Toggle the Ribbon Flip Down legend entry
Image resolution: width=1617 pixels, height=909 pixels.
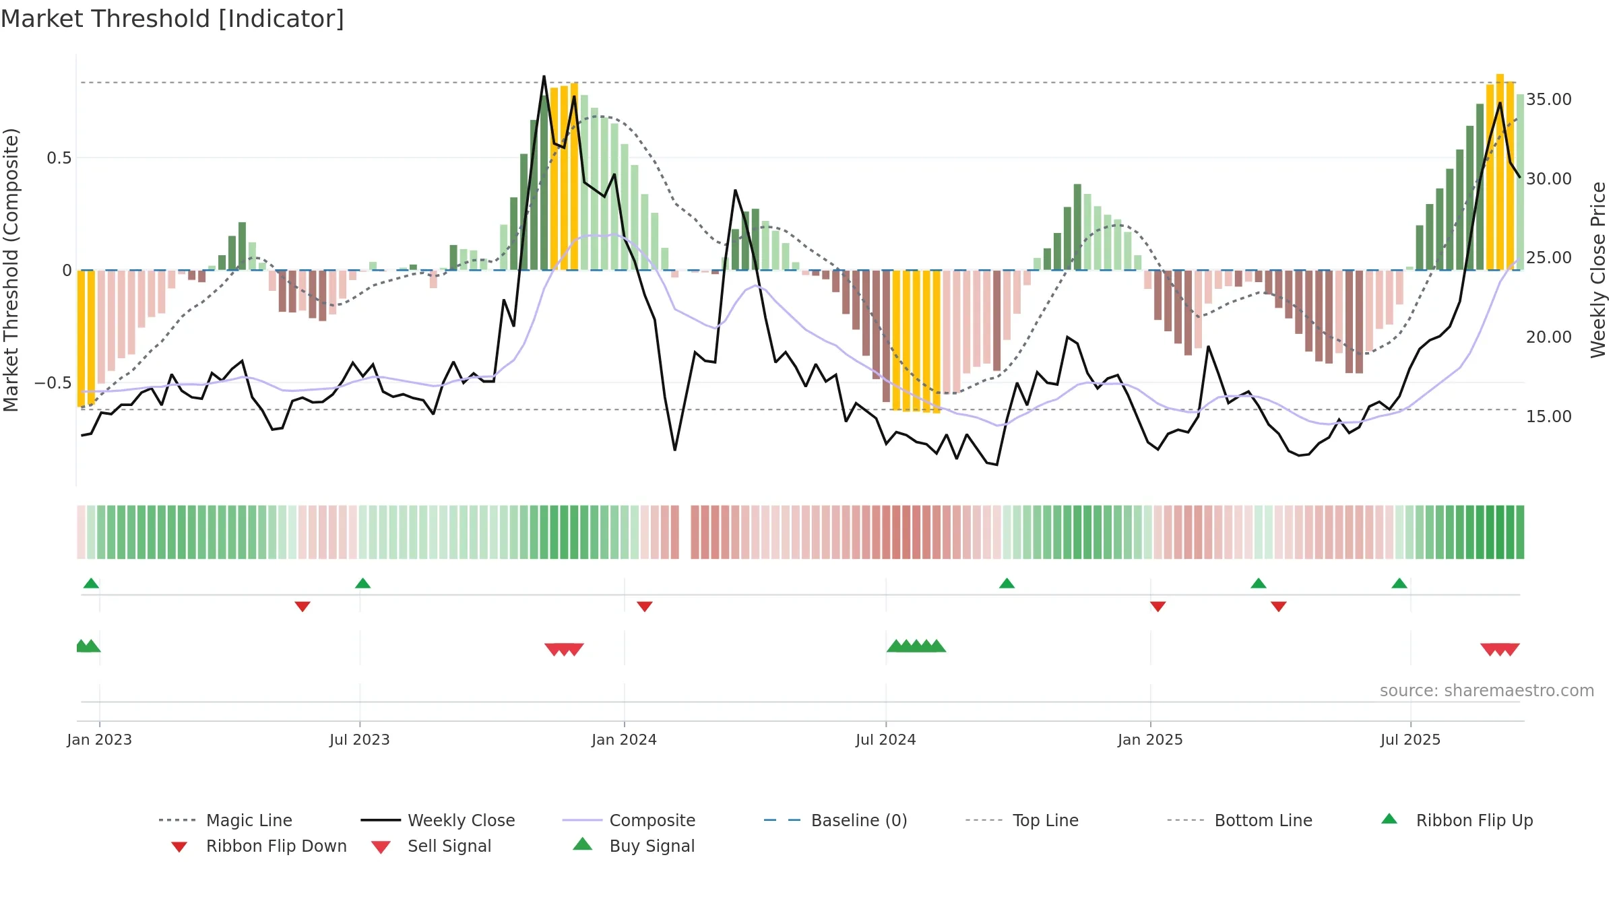258,846
